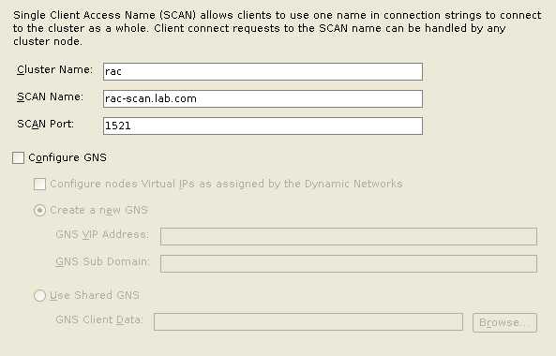
Task: Click the SCAN description paragraph at top
Action: [x=277, y=28]
